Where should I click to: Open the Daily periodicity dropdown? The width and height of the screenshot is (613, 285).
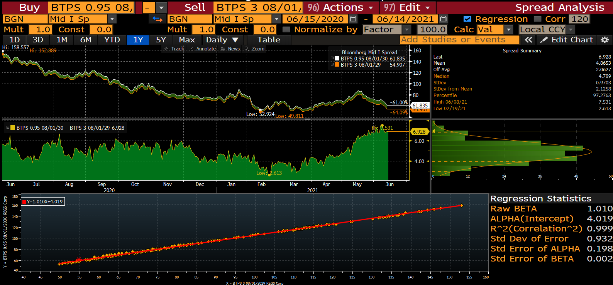tap(222, 40)
